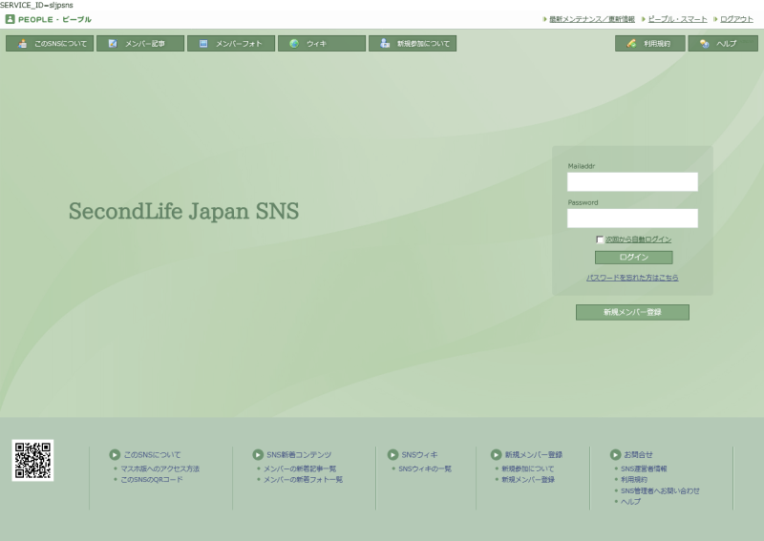The height and width of the screenshot is (541, 764).
Task: Open the 最新メンテナンス/更新情報 link
Action: 591,19
